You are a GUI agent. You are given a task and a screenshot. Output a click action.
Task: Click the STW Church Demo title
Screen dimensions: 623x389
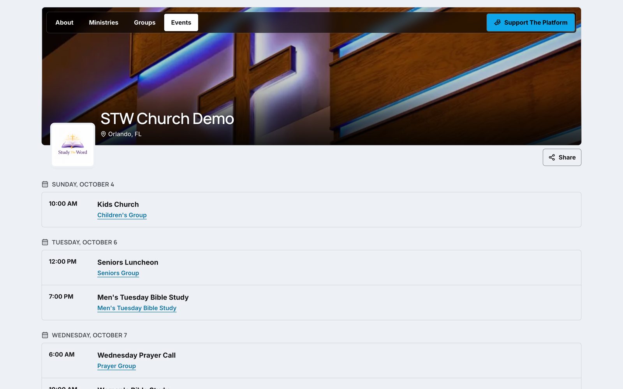pyautogui.click(x=167, y=119)
